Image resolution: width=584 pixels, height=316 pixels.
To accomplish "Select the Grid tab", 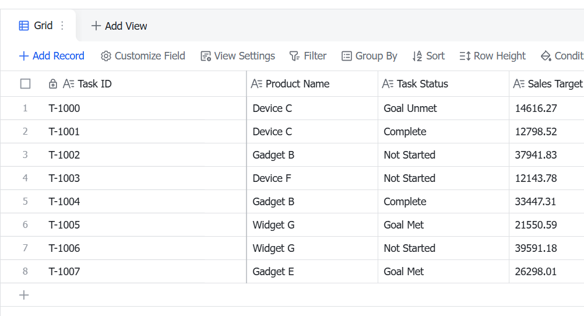I will coord(38,26).
